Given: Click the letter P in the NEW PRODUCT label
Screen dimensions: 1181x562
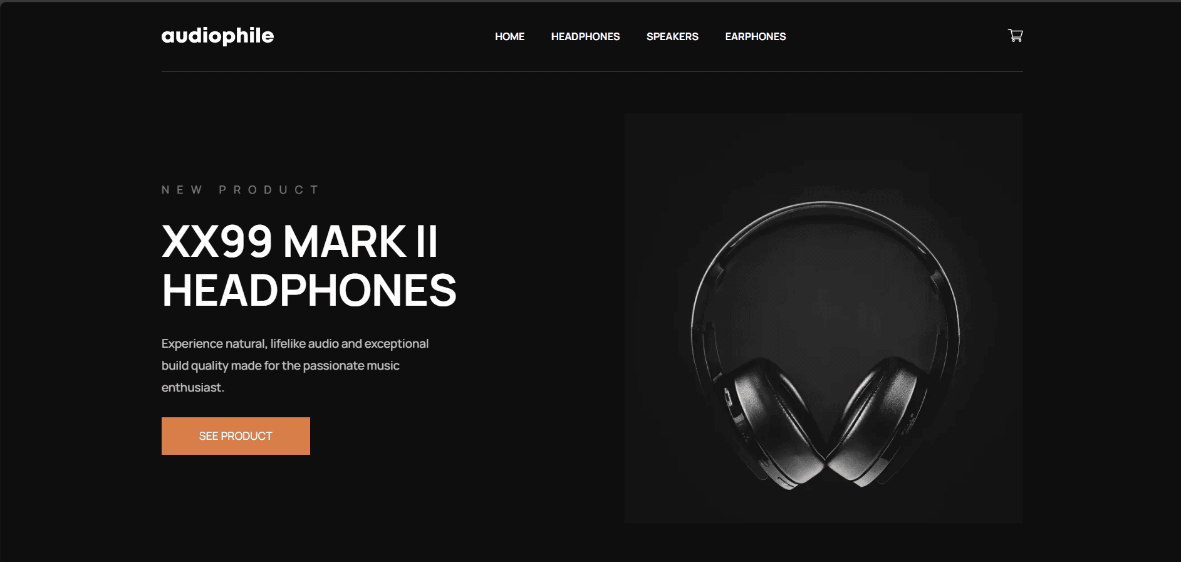Looking at the screenshot, I should tap(222, 190).
